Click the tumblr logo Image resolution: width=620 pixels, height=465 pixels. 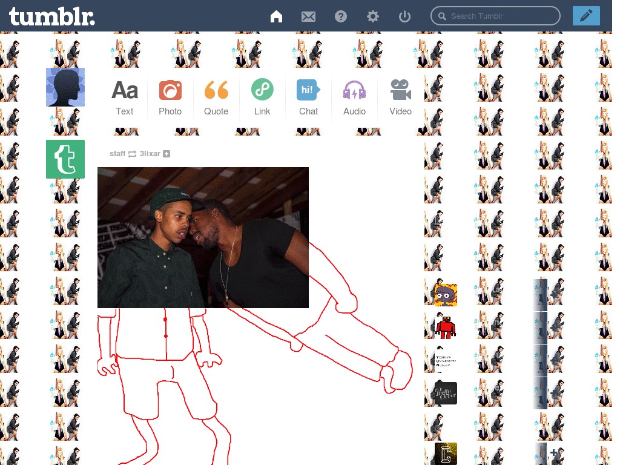pos(52,16)
